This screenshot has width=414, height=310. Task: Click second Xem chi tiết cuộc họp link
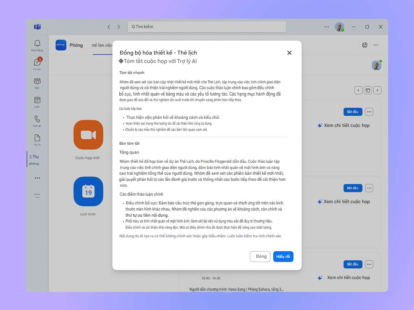pyautogui.click(x=343, y=201)
